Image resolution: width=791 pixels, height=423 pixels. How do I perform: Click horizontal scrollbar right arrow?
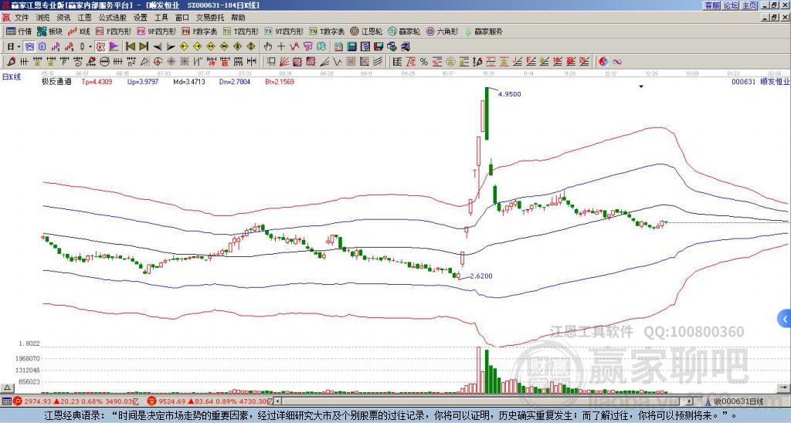pyautogui.click(x=689, y=401)
